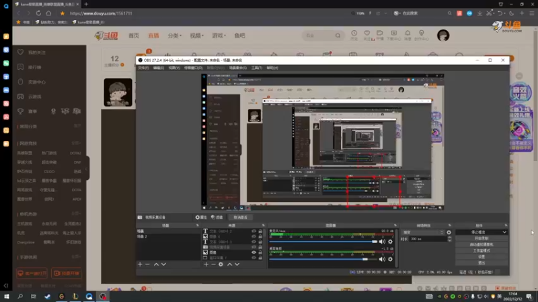Pop out the OBS Controls dock panel
538x302 pixels.
coord(506,225)
